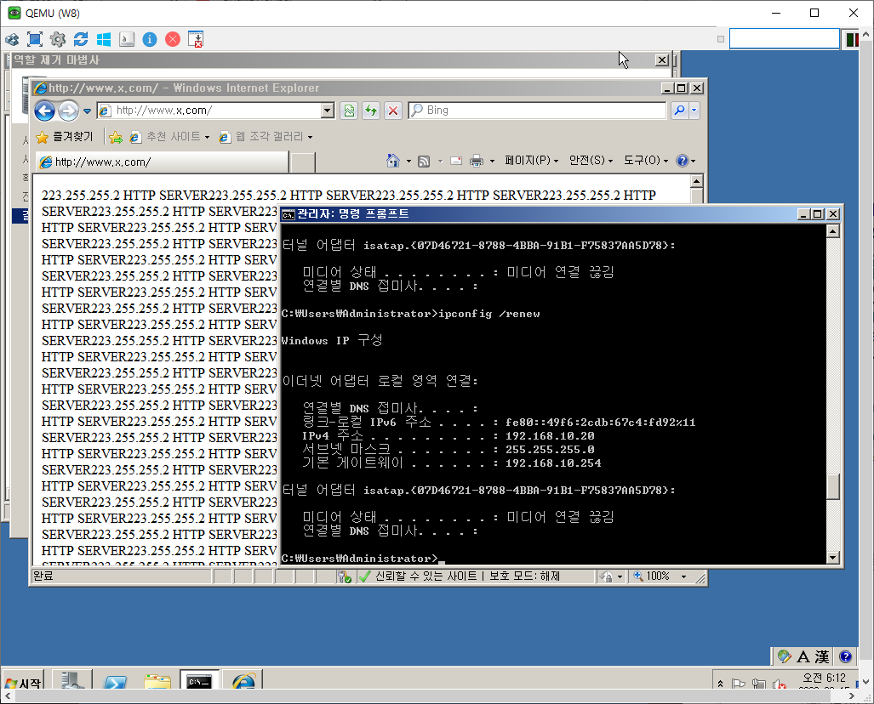Click the QEMU blue refresh arrows icon
Screen dimensions: 874x704
81,40
